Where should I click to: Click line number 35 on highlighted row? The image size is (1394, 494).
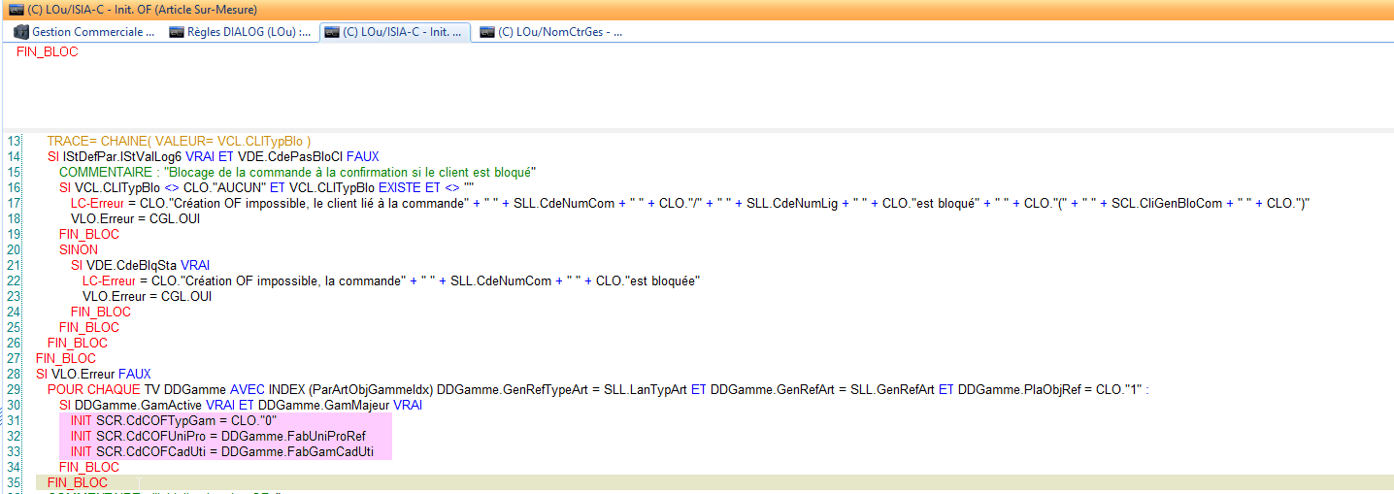14,482
